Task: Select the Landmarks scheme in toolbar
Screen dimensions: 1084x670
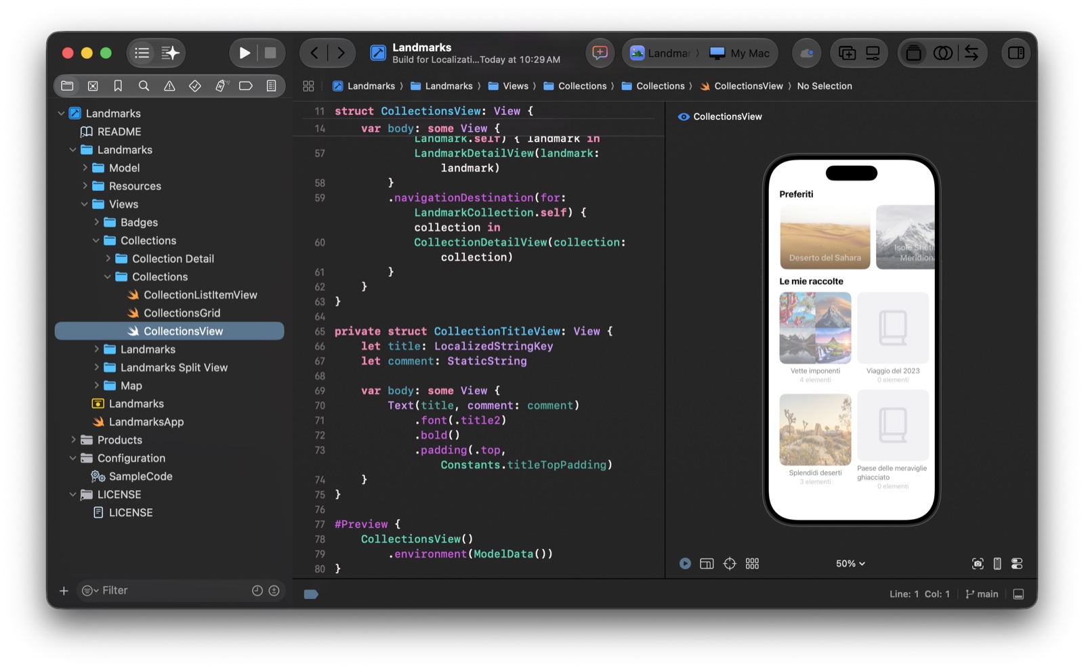Action: click(x=661, y=53)
